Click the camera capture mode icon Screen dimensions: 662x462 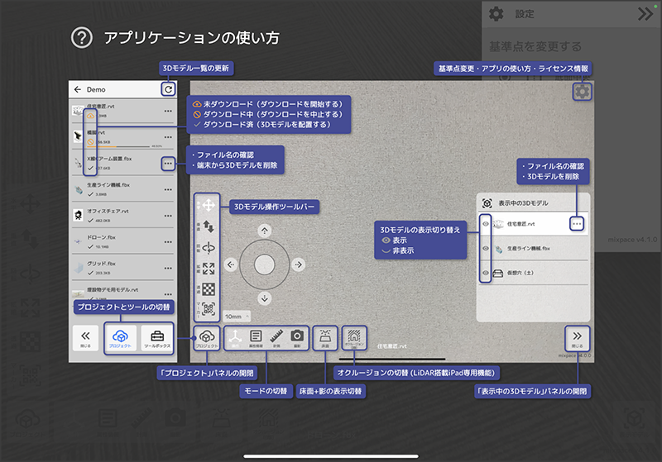(x=296, y=337)
